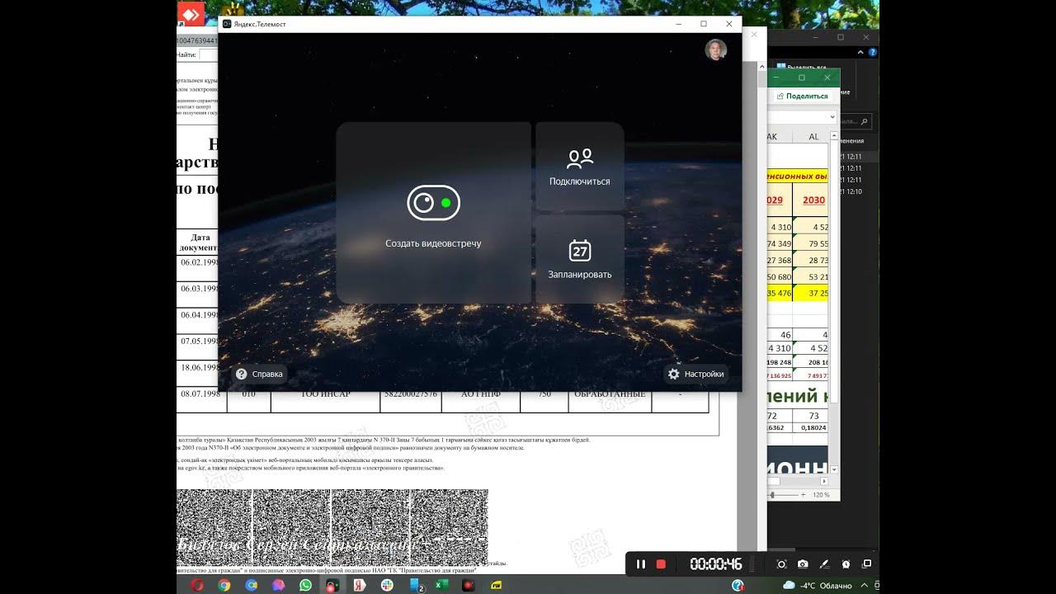
Task: Stop the screen recording
Action: click(661, 564)
